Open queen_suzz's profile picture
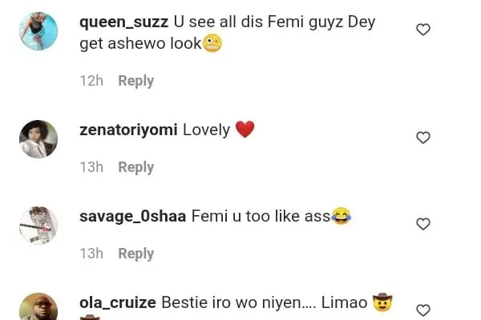This screenshot has height=320, width=481. [x=38, y=31]
